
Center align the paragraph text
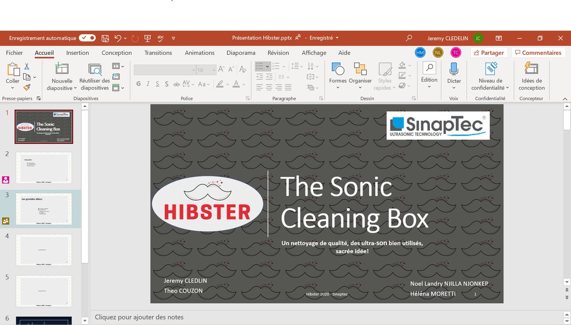click(x=269, y=87)
